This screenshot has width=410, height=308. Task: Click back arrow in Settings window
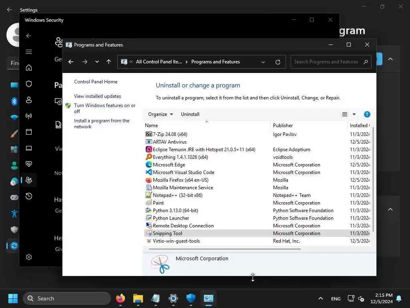tap(10, 10)
